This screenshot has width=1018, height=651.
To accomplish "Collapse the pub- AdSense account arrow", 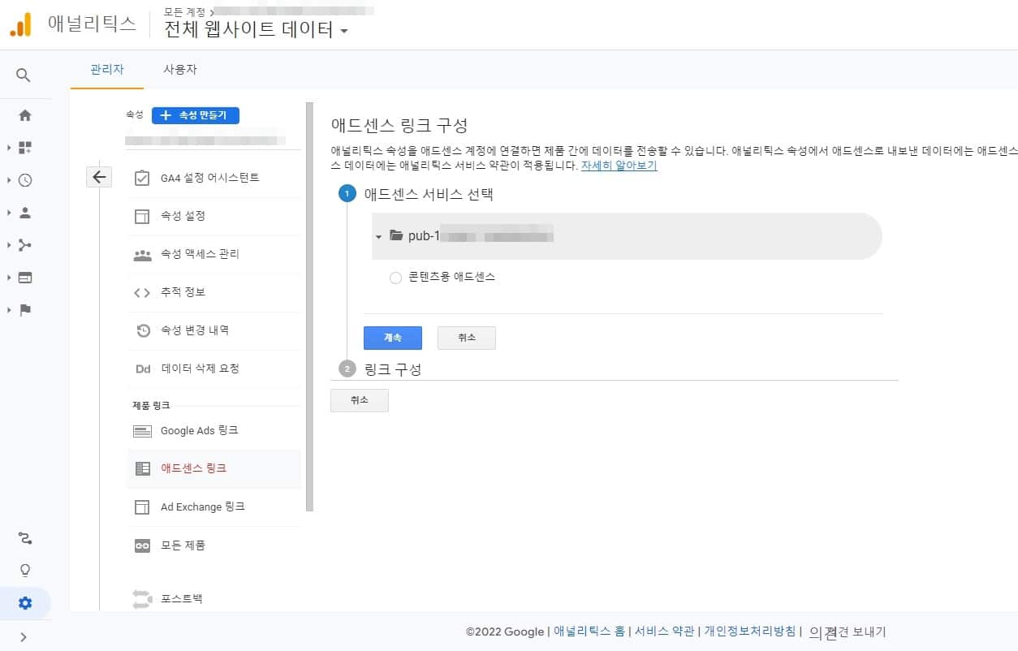I will (x=378, y=237).
